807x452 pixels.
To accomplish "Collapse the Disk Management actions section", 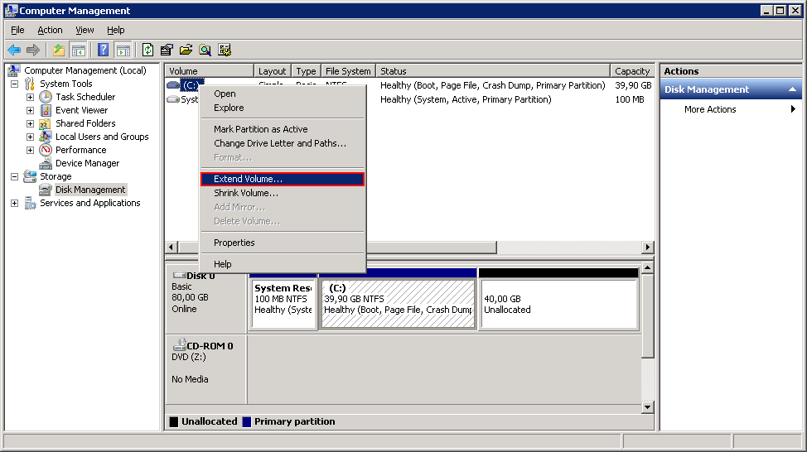I will [793, 89].
